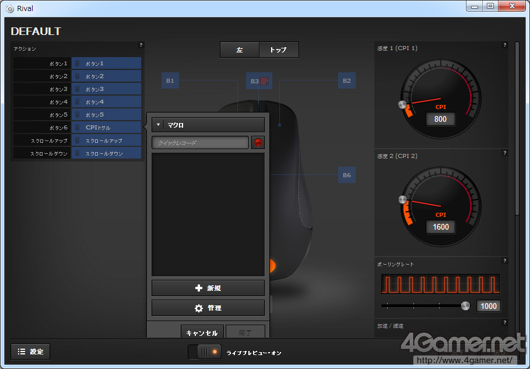The image size is (530, 369).
Task: Open ボタン5 action assignment
Action: tap(106, 115)
